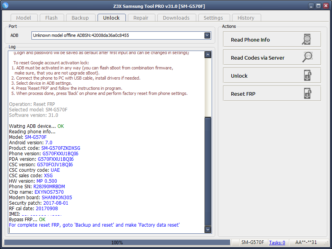Minimize the Z3X Samsung Tool window
Image resolution: width=332 pixels, height=249 pixels.
pyautogui.click(x=311, y=6)
